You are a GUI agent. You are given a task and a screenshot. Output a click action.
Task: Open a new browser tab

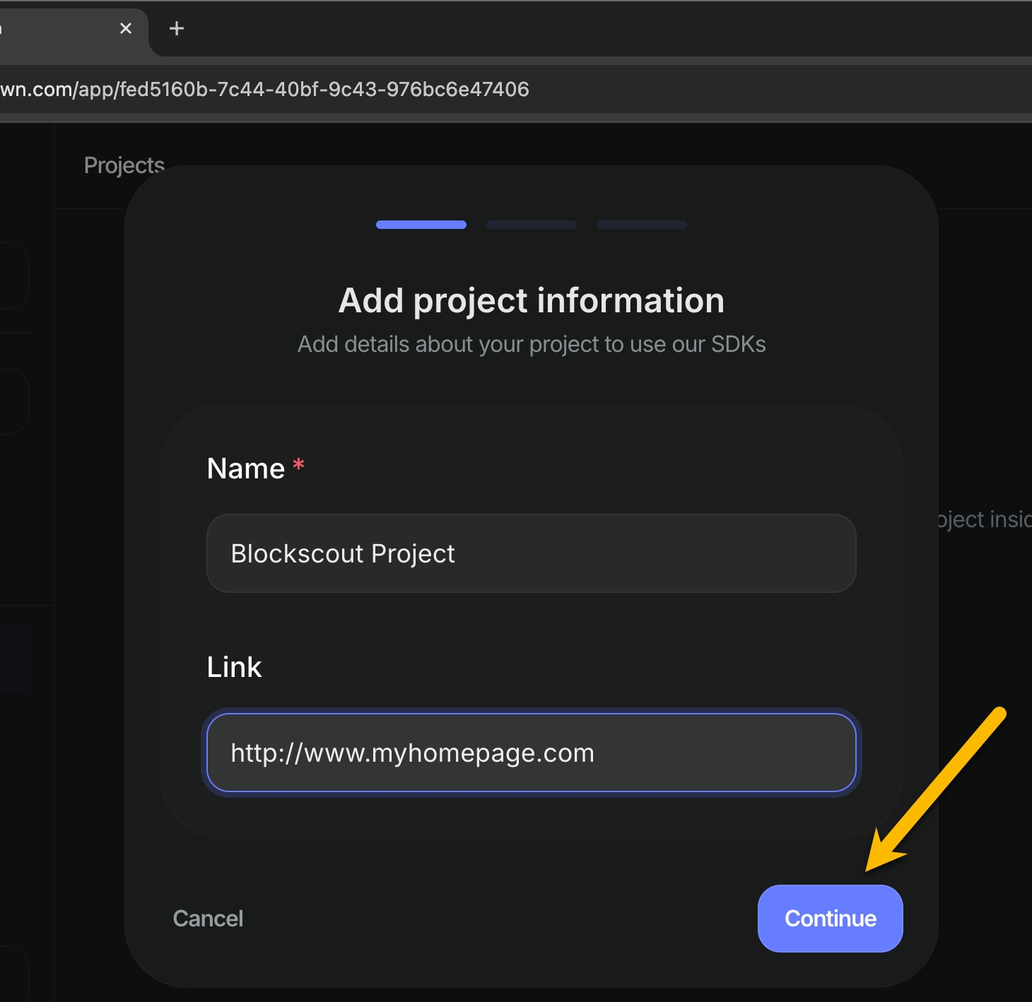click(x=177, y=28)
